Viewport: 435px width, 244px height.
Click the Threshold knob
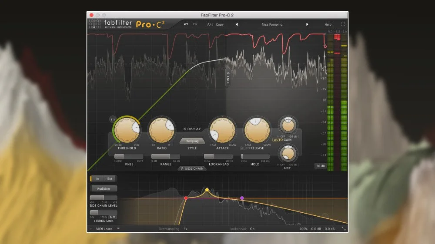tap(127, 130)
